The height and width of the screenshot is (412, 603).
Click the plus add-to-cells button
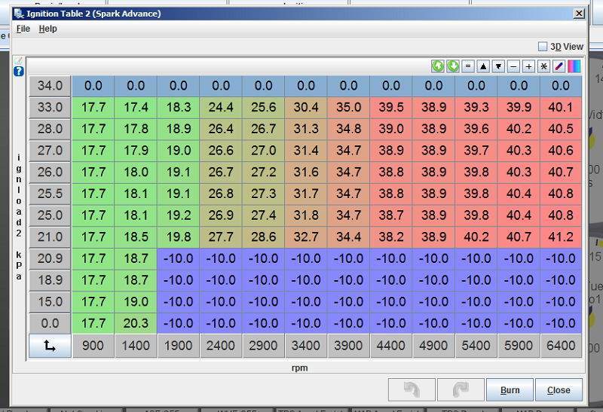(x=528, y=66)
